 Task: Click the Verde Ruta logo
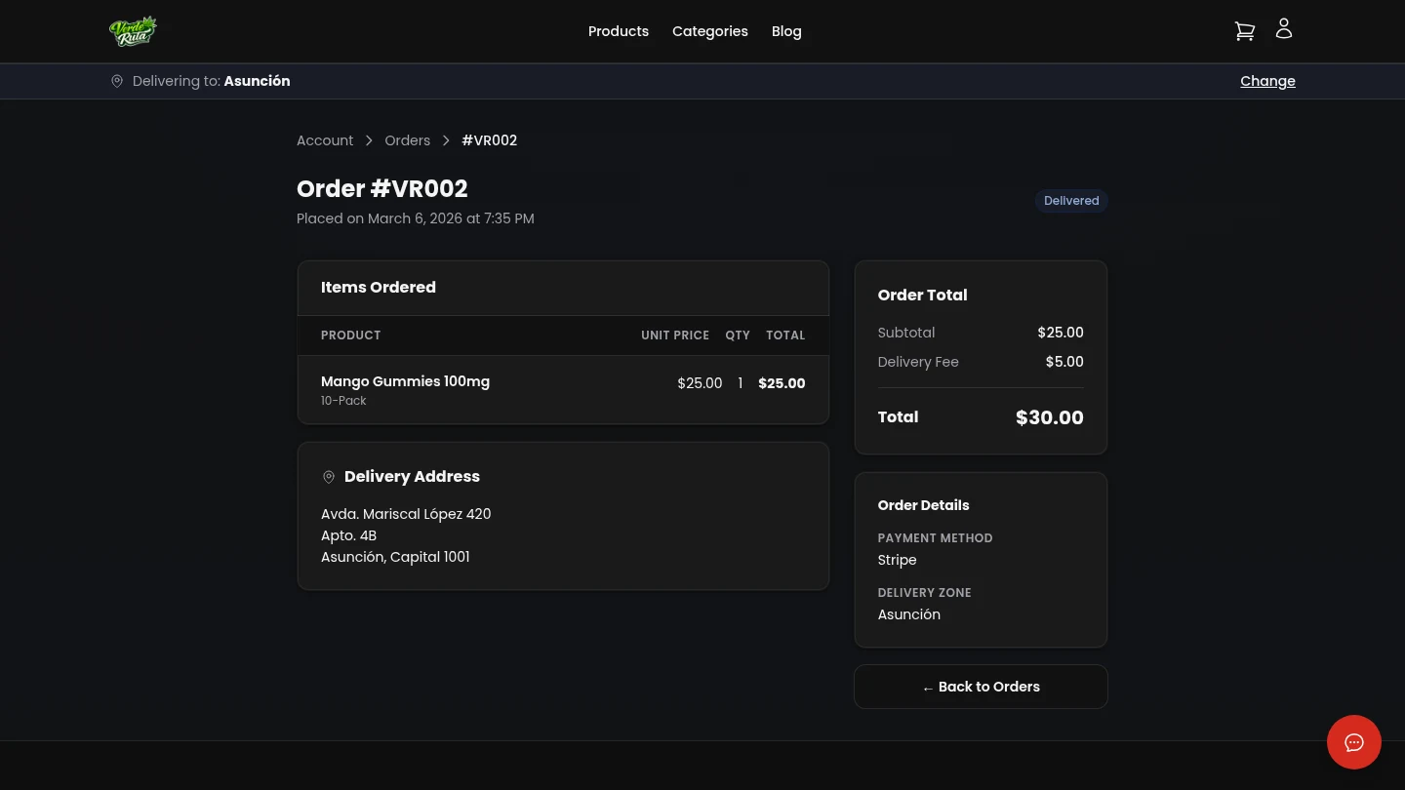[134, 30]
